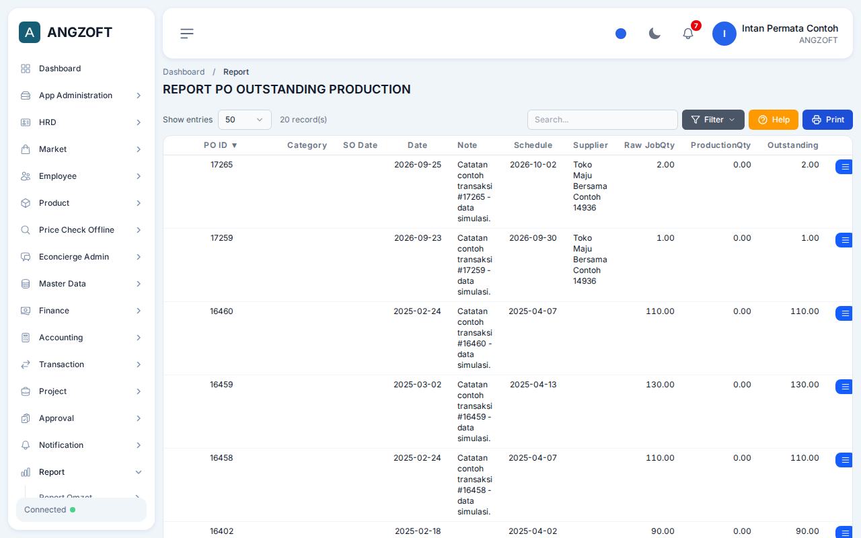Sort by PO ID column header
The width and height of the screenshot is (861, 538).
(221, 145)
